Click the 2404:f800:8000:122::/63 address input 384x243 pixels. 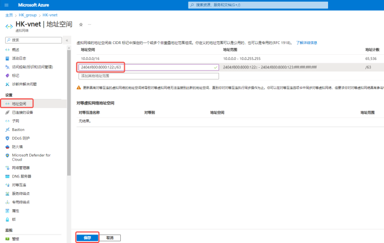coord(149,67)
